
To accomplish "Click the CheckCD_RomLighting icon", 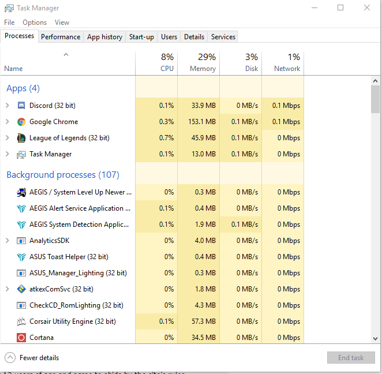I will click(21, 305).
